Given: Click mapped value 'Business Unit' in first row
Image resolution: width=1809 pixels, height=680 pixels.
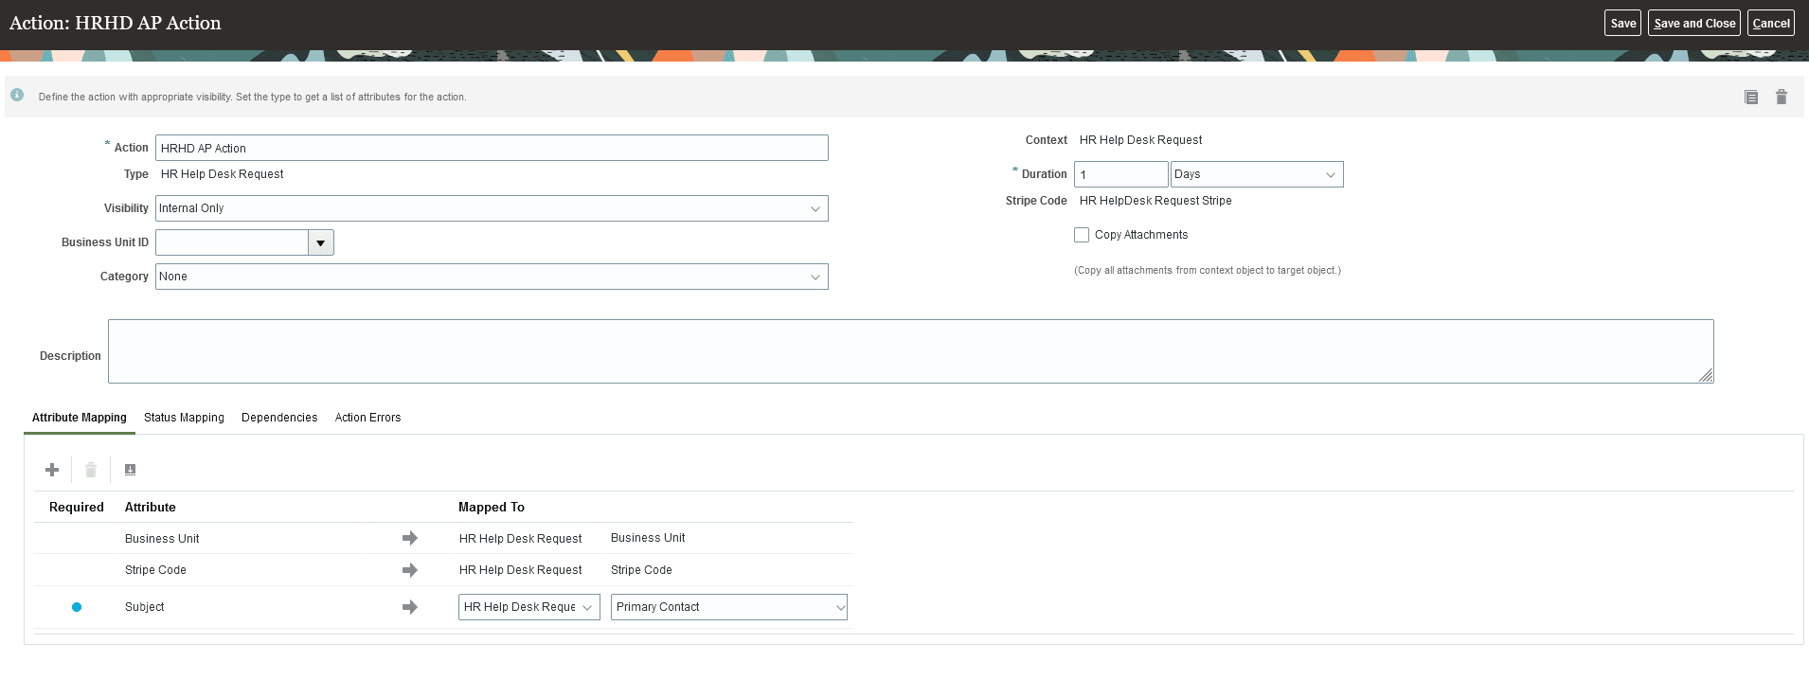Looking at the screenshot, I should pyautogui.click(x=648, y=538).
